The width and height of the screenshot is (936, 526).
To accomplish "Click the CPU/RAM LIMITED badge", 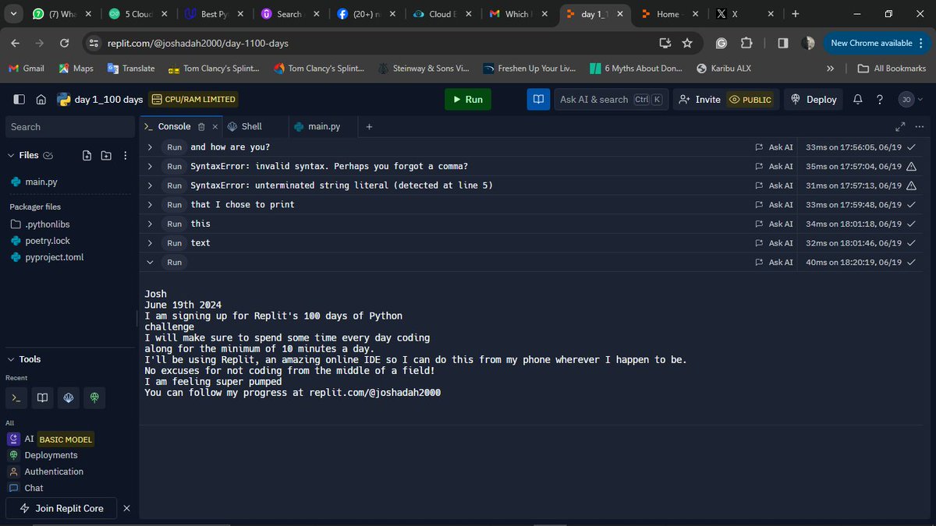I will pyautogui.click(x=193, y=99).
